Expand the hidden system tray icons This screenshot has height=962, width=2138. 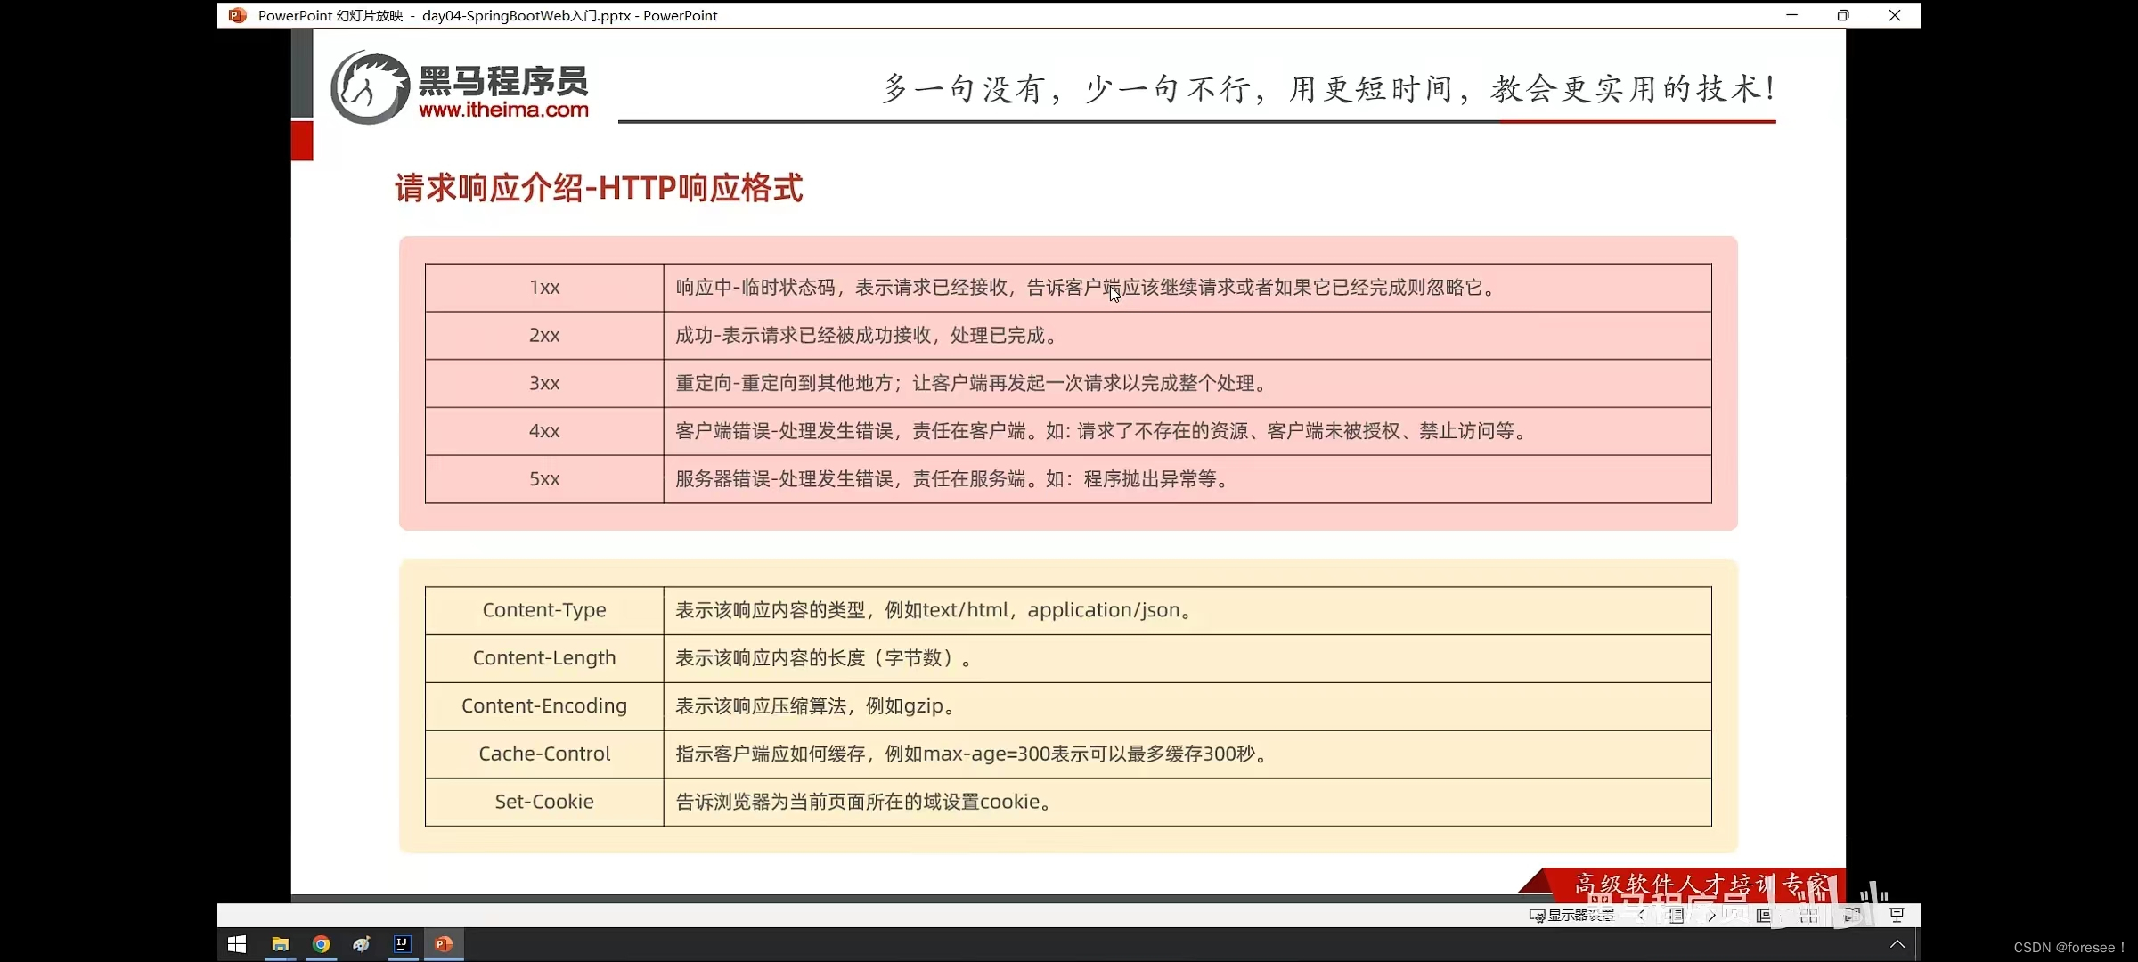point(1897,944)
